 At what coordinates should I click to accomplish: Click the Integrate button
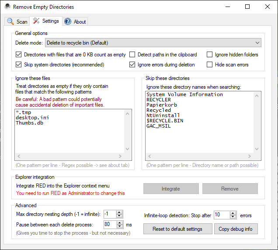[x=171, y=189]
